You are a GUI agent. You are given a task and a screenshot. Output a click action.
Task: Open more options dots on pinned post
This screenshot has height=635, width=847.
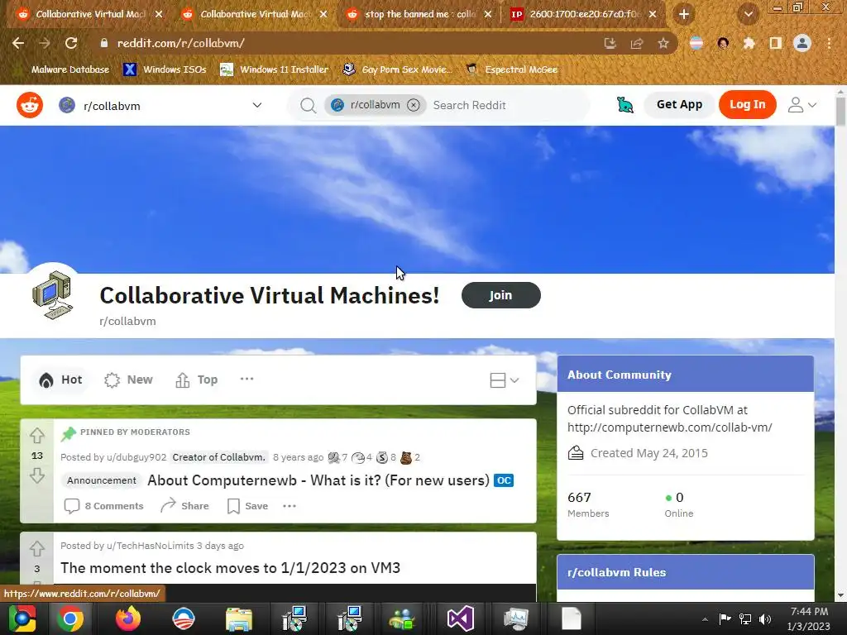tap(290, 506)
